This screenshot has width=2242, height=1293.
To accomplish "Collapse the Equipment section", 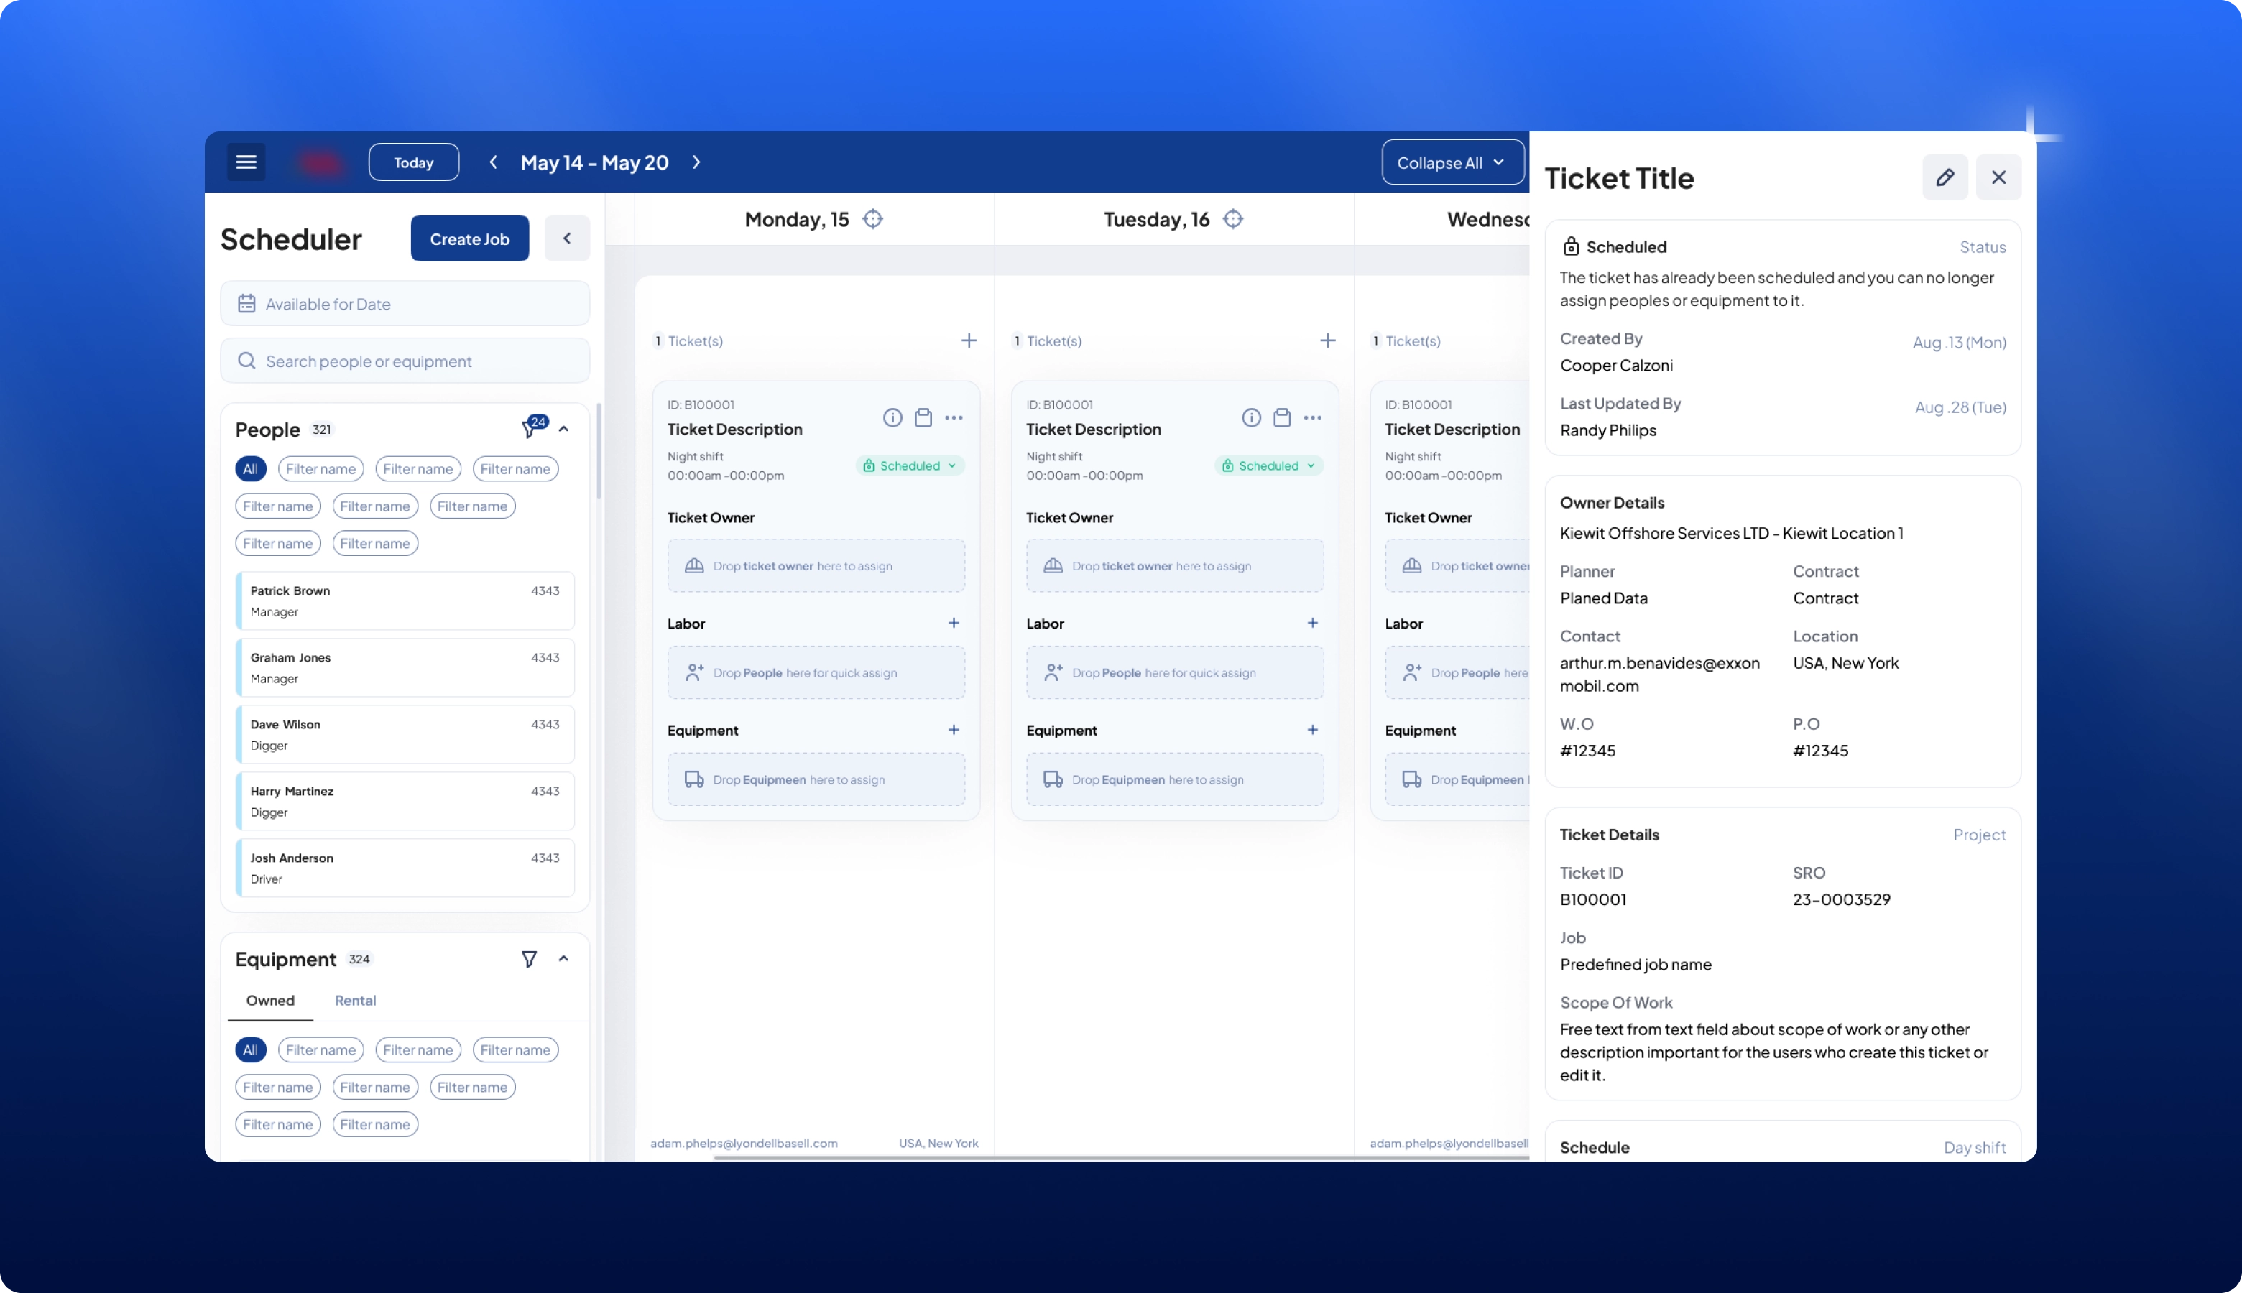I will pyautogui.click(x=563, y=959).
